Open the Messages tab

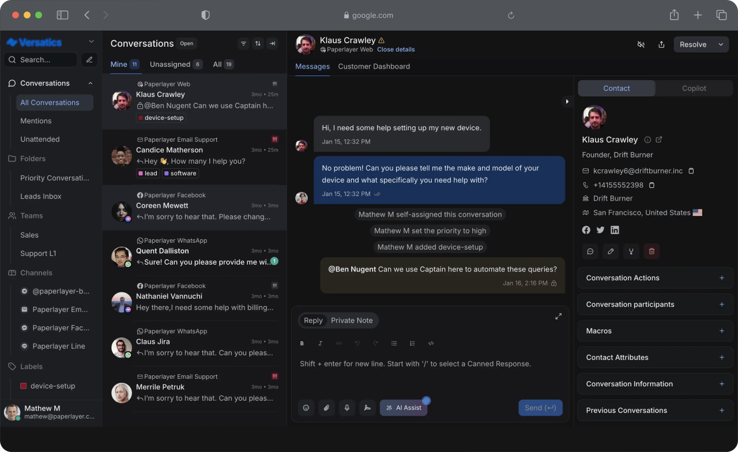click(312, 66)
